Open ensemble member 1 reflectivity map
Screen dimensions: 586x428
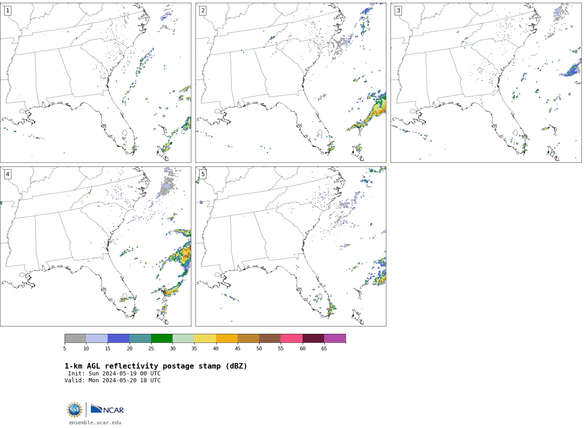tap(95, 83)
